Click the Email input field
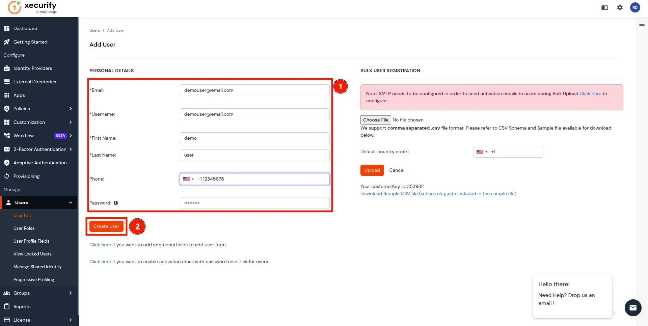This screenshot has height=326, width=648. point(254,90)
